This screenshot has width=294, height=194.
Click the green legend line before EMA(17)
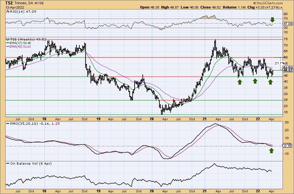[8, 43]
